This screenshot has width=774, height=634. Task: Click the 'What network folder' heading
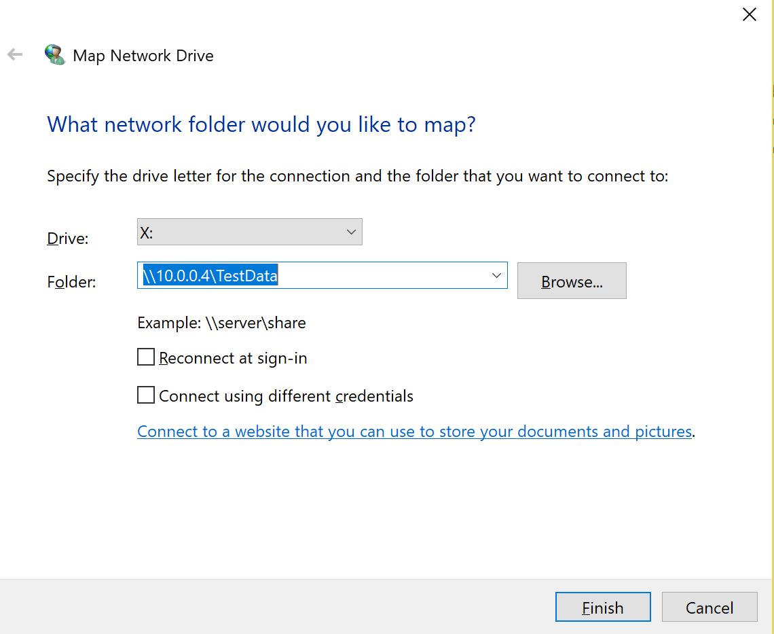point(261,125)
